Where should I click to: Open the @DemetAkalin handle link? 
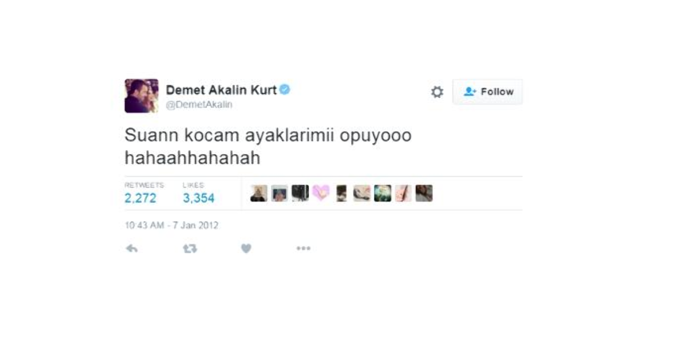[x=199, y=105]
